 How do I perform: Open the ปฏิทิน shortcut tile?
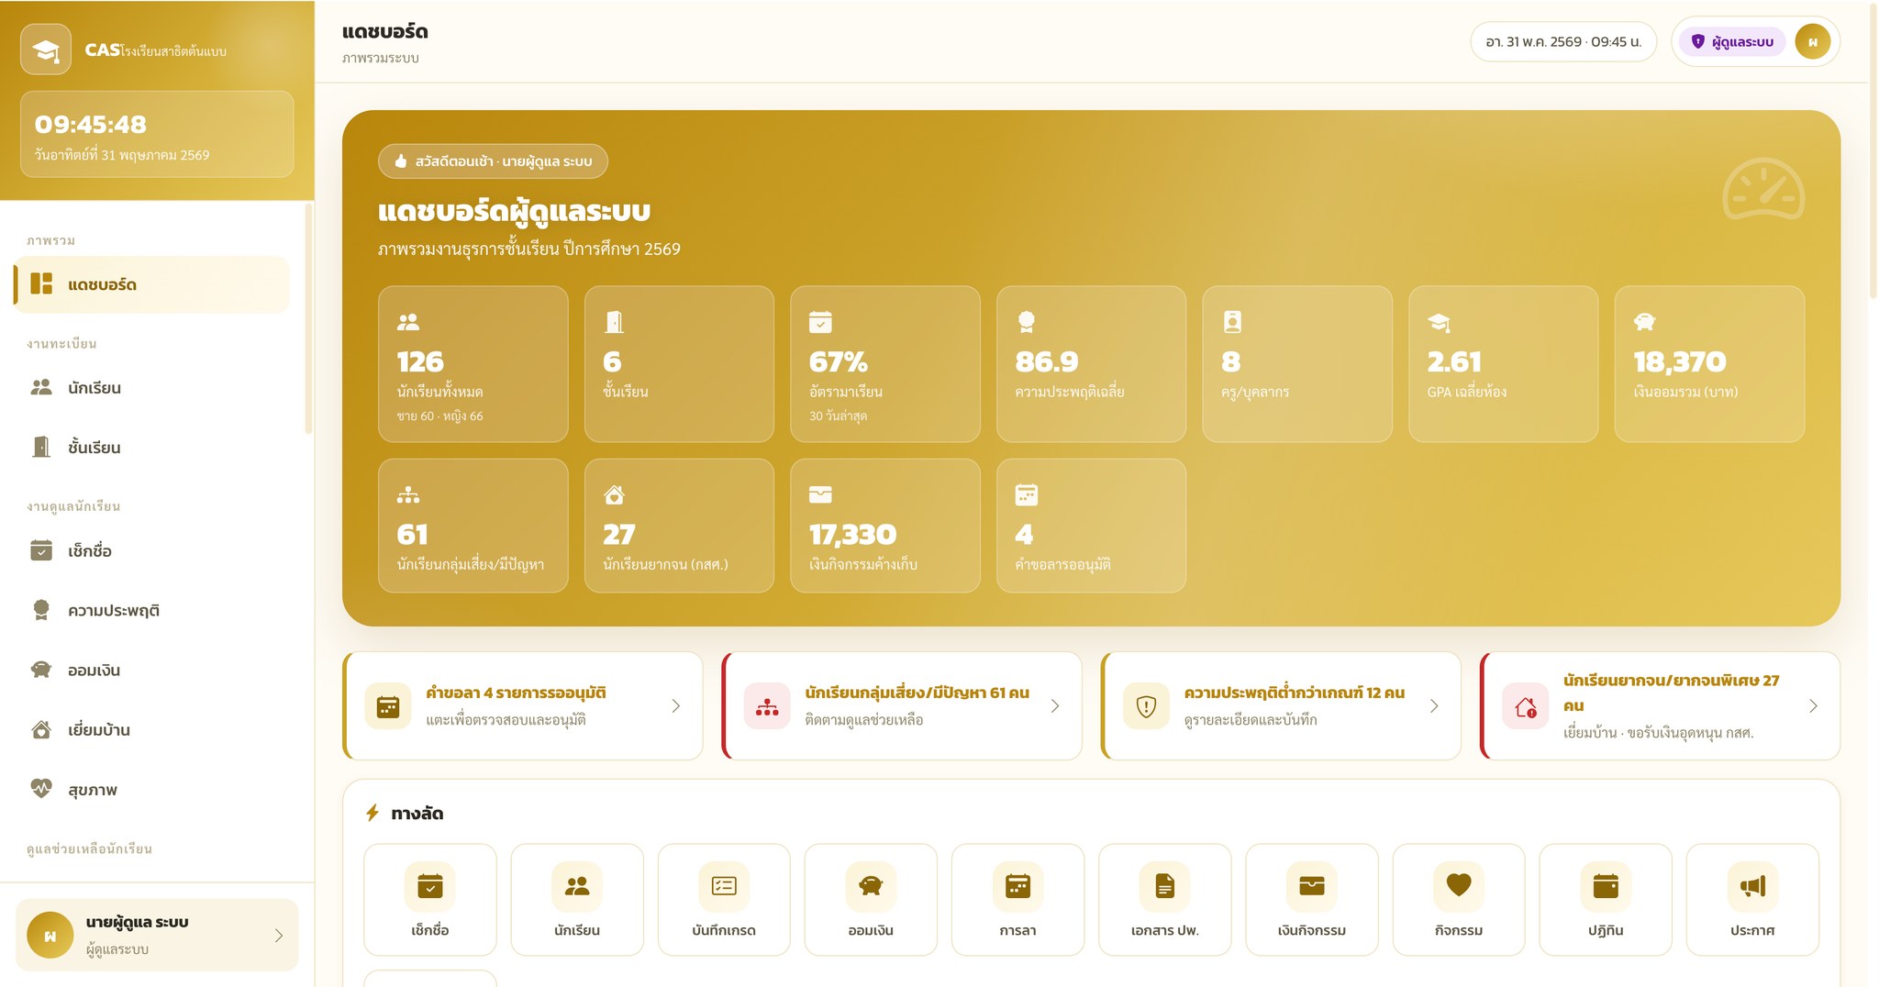point(1606,900)
